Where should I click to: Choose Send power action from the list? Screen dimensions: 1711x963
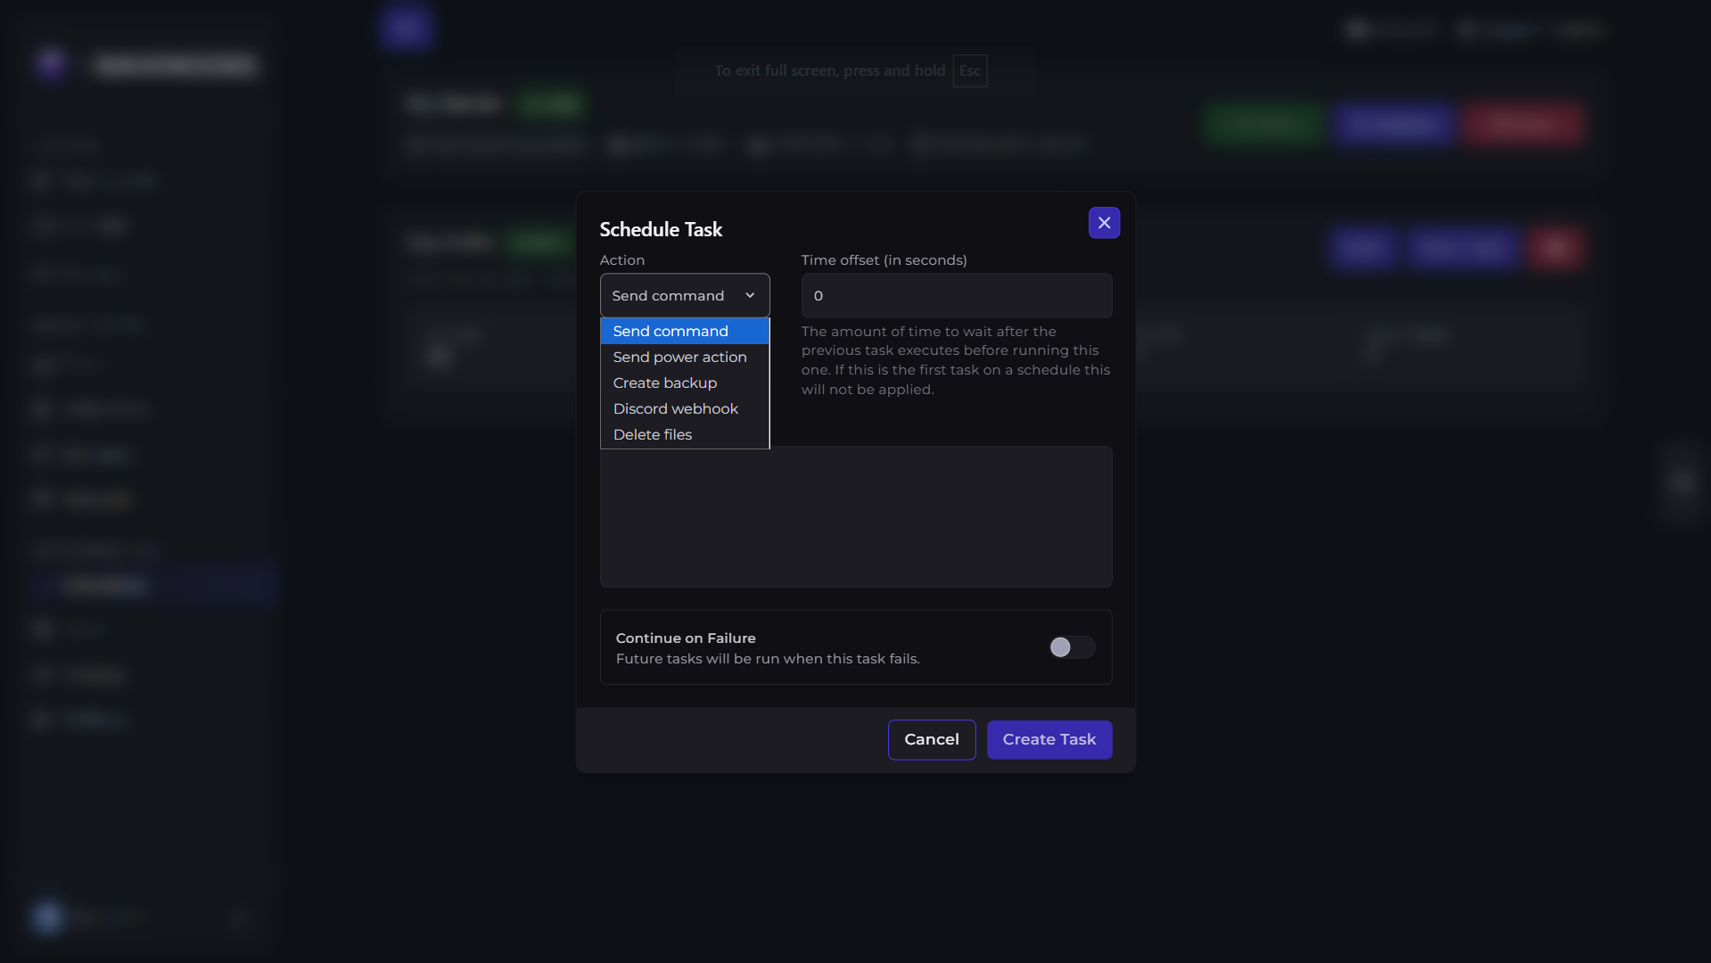pyautogui.click(x=685, y=357)
